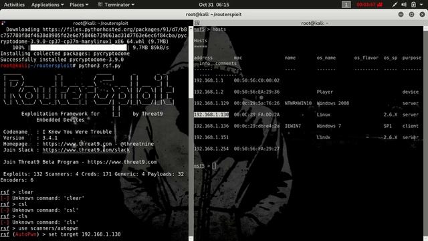428x241 pixels.
Task: Click window title root@kali: ~/routersploit
Action: (x=213, y=15)
